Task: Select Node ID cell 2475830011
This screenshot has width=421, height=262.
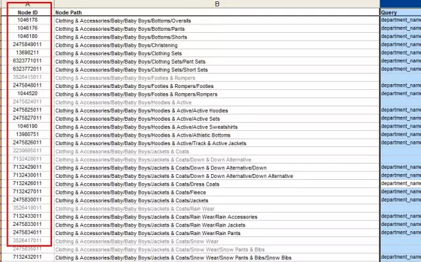Action: coord(28,200)
